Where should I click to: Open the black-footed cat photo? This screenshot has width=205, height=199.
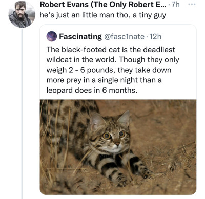point(118,147)
